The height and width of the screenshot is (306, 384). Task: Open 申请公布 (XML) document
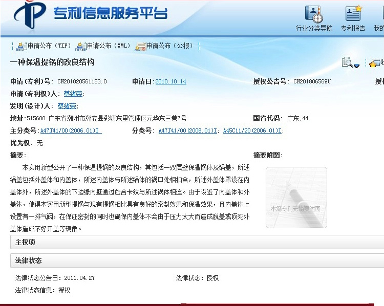tap(108, 46)
